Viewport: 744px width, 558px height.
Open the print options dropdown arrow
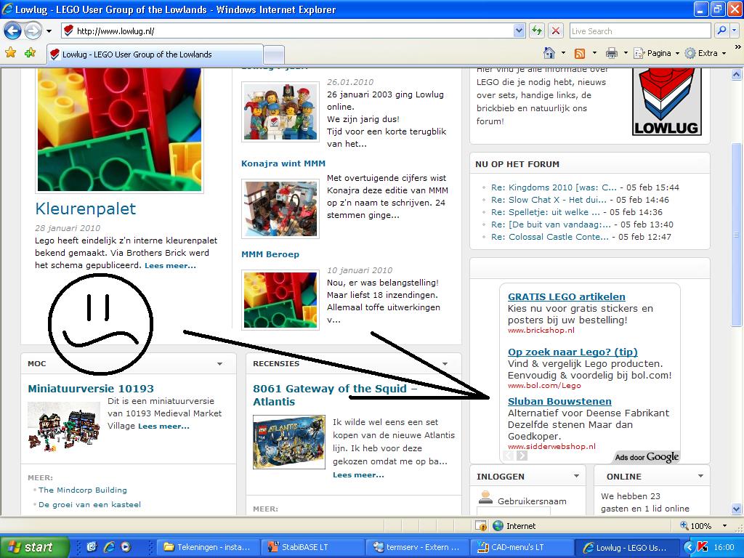[x=626, y=53]
